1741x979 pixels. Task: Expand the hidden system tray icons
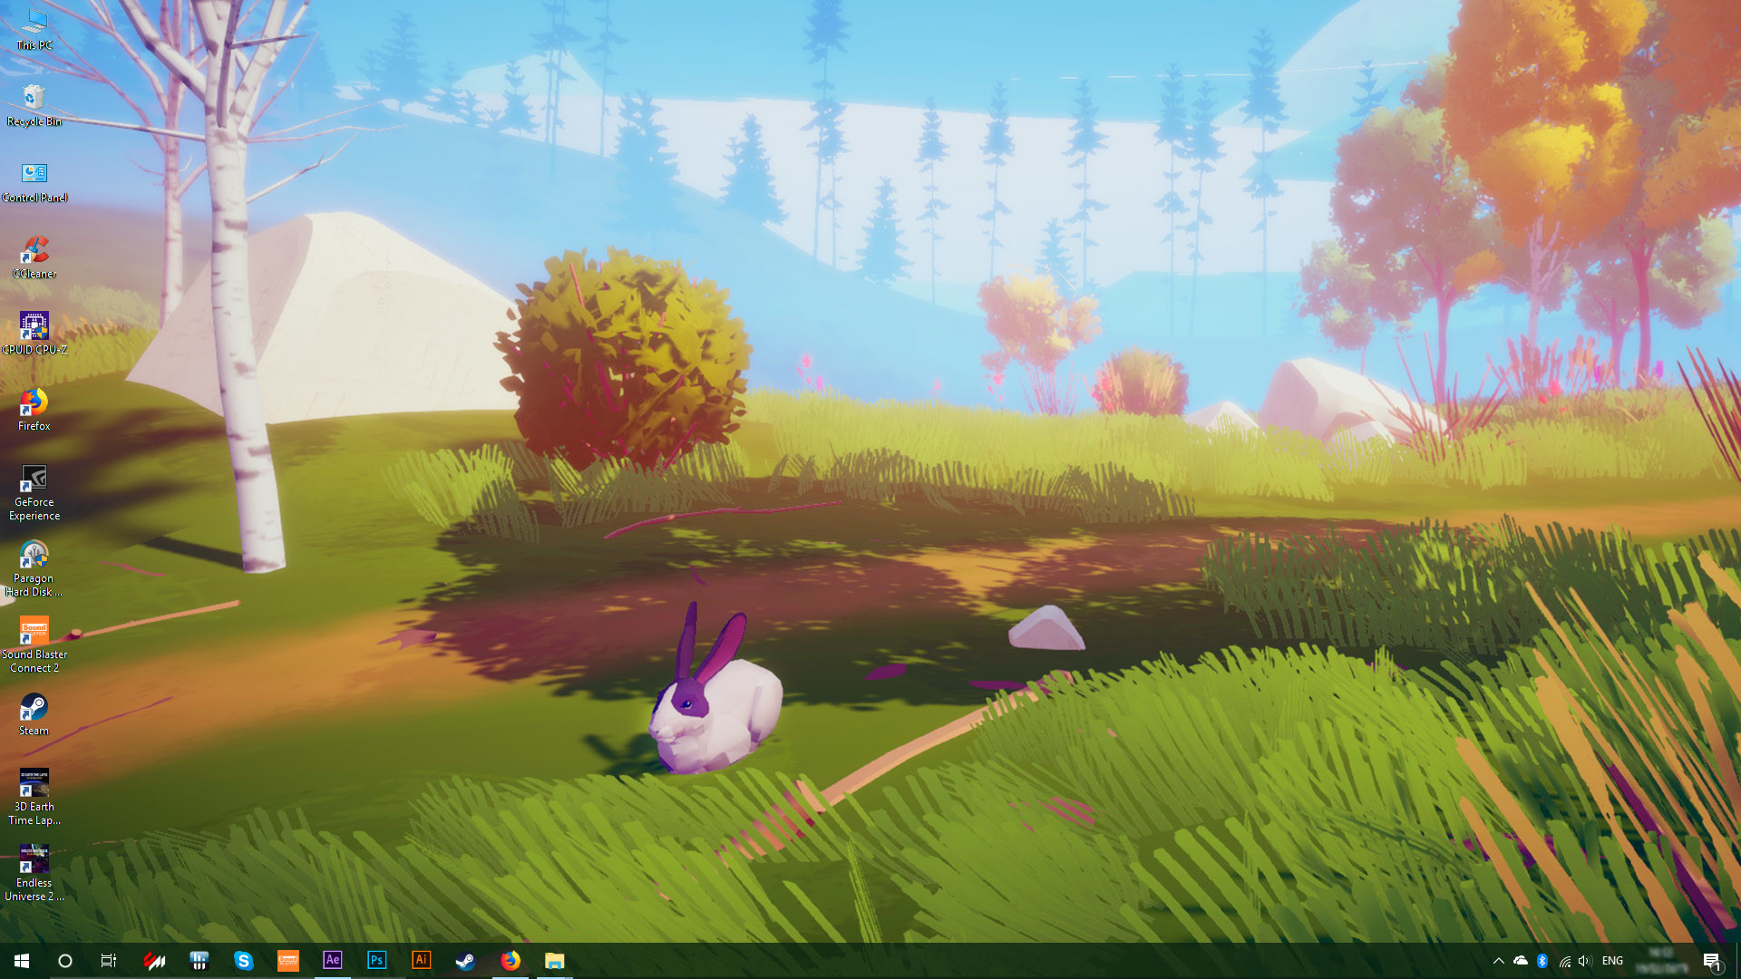click(1497, 960)
